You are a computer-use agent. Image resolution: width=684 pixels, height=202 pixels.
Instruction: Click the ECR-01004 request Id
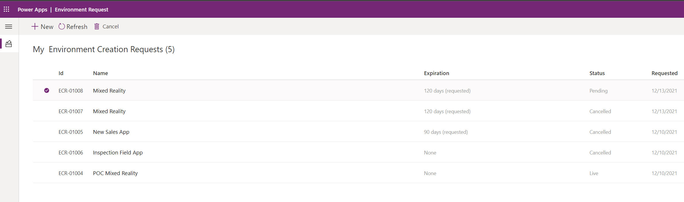[71, 173]
